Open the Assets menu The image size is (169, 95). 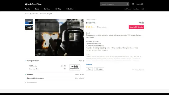(28, 9)
